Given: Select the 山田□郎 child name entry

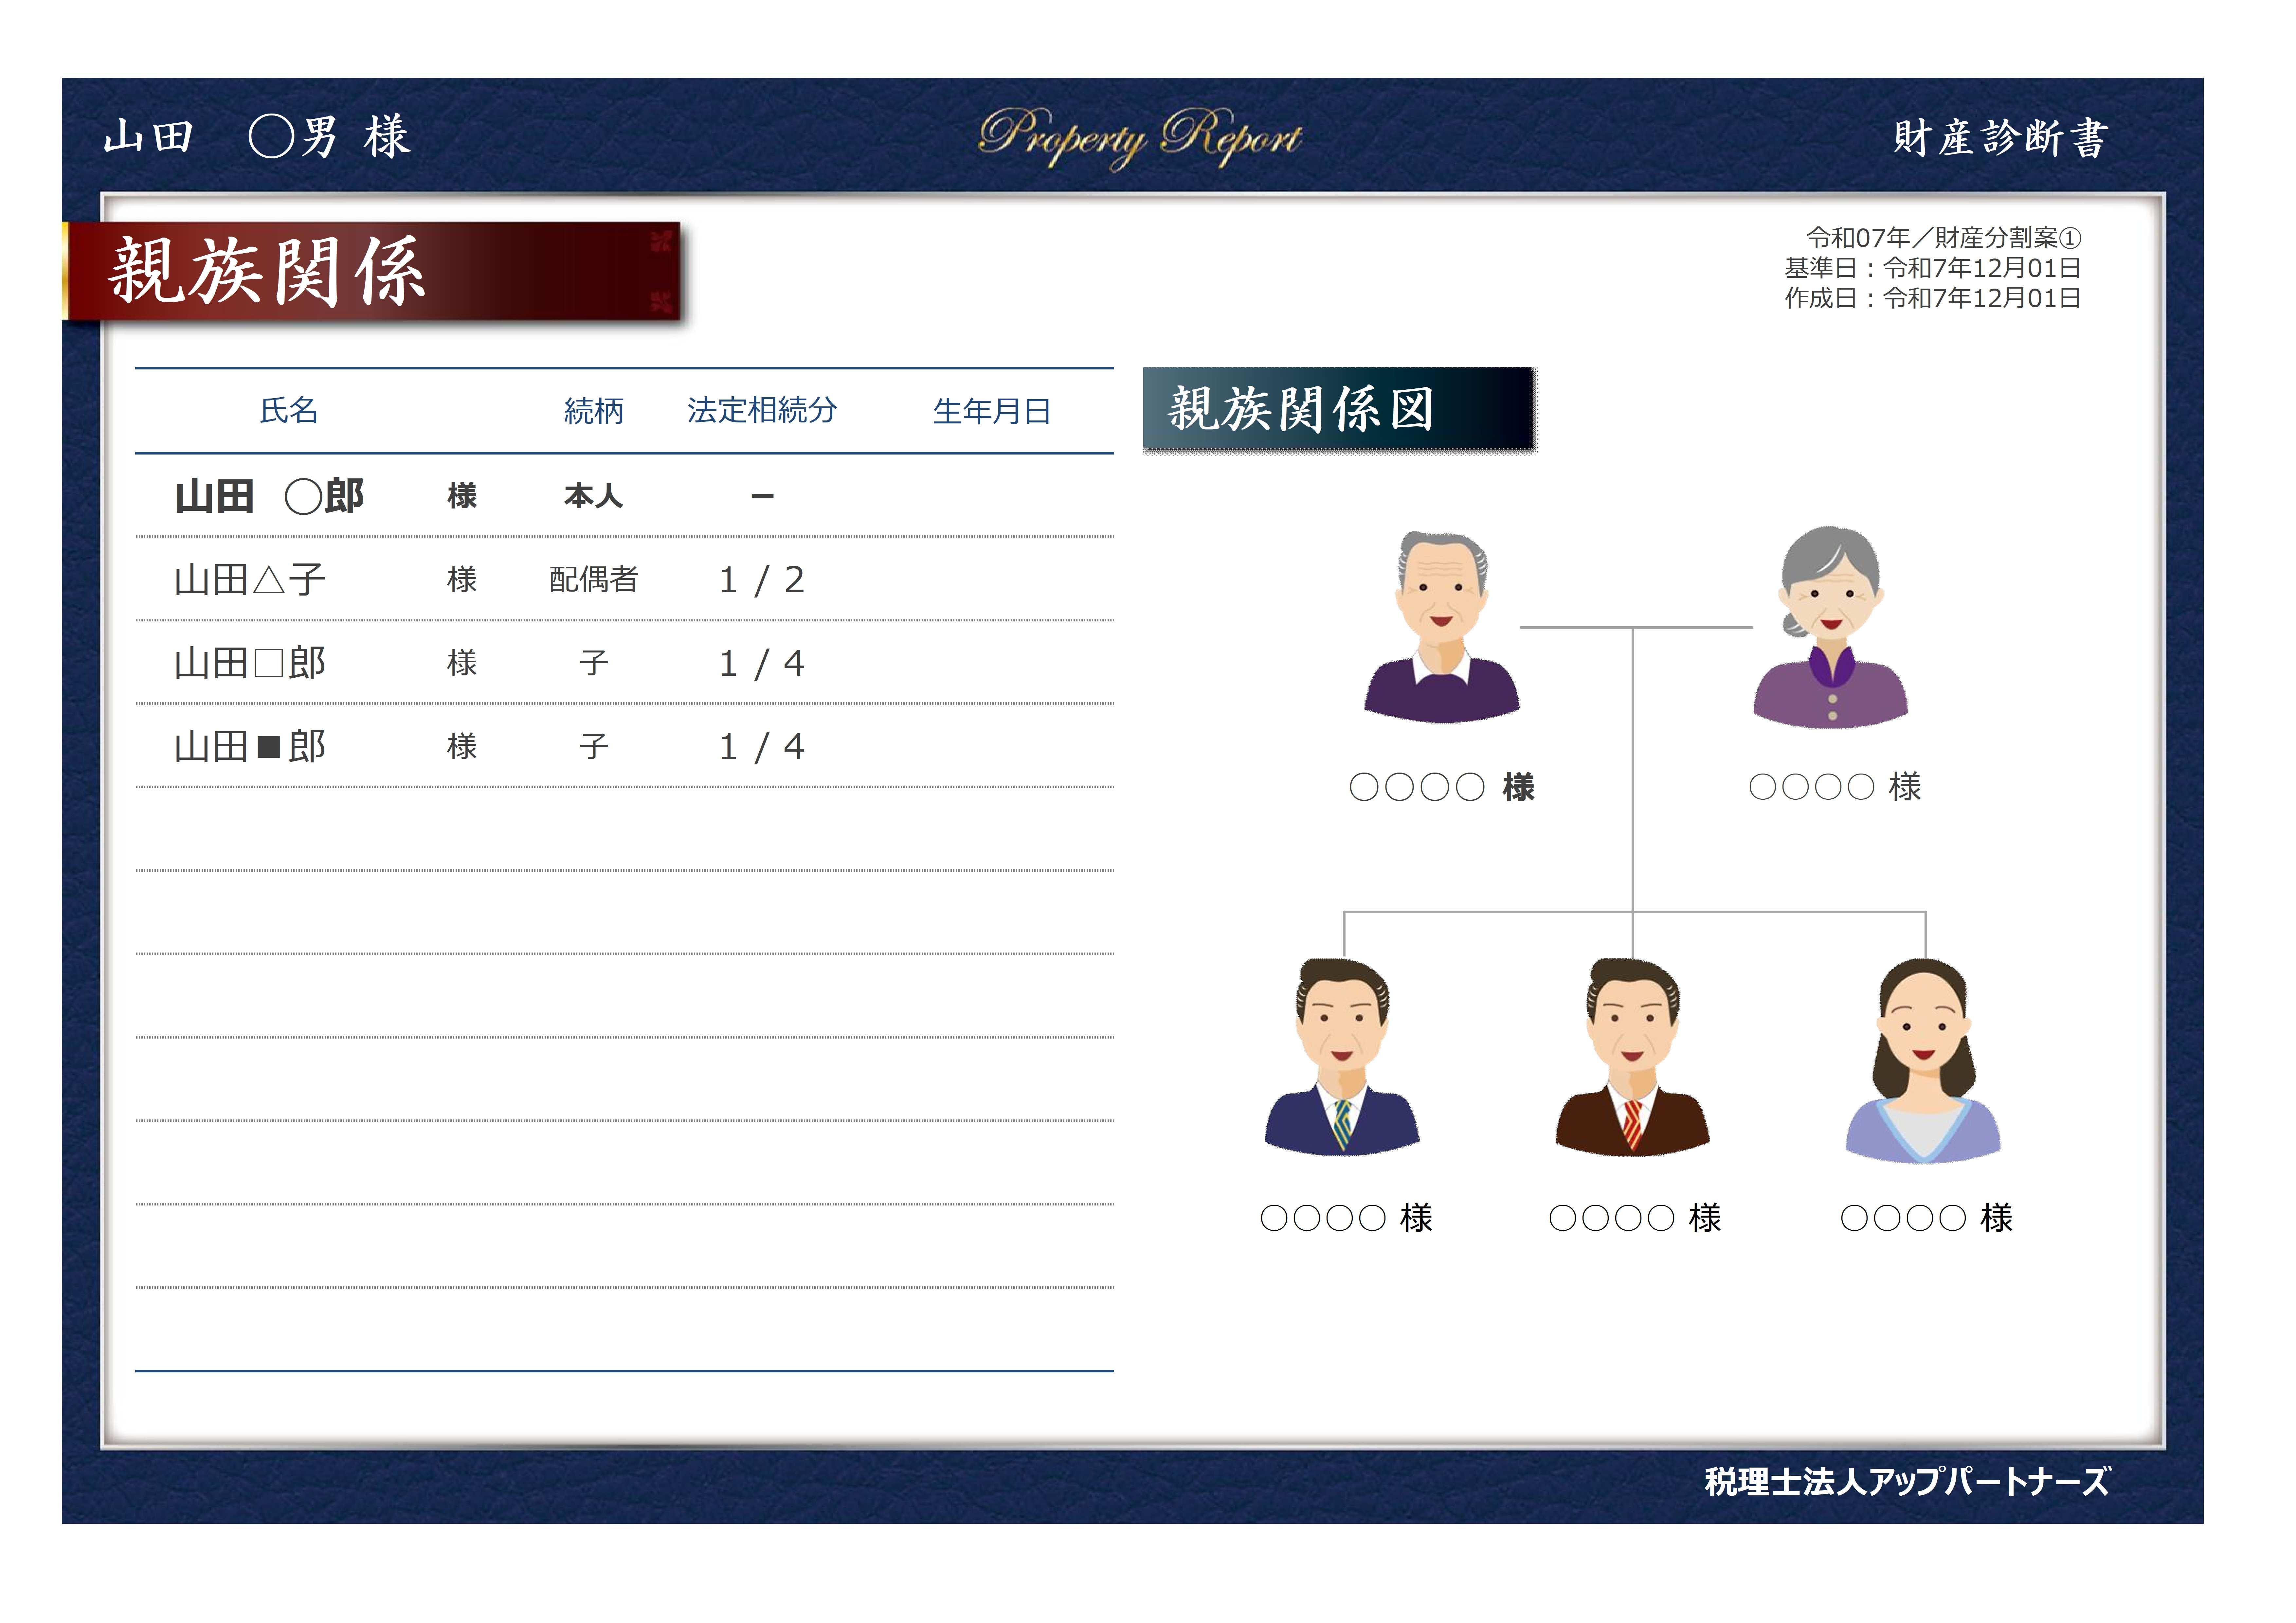Looking at the screenshot, I should pos(250,663).
